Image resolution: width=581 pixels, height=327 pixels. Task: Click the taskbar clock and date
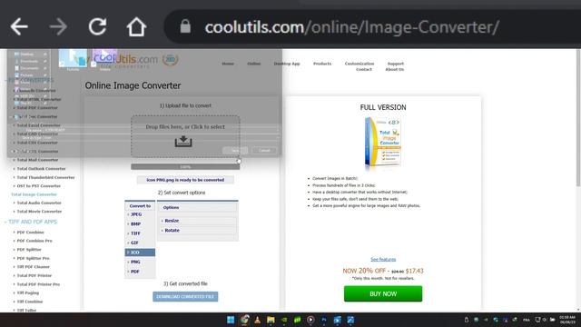tap(567, 320)
